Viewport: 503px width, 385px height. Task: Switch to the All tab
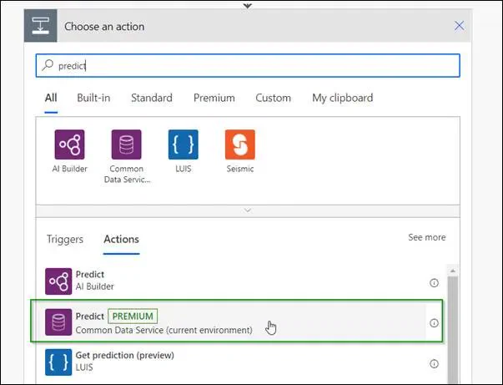[x=51, y=98]
